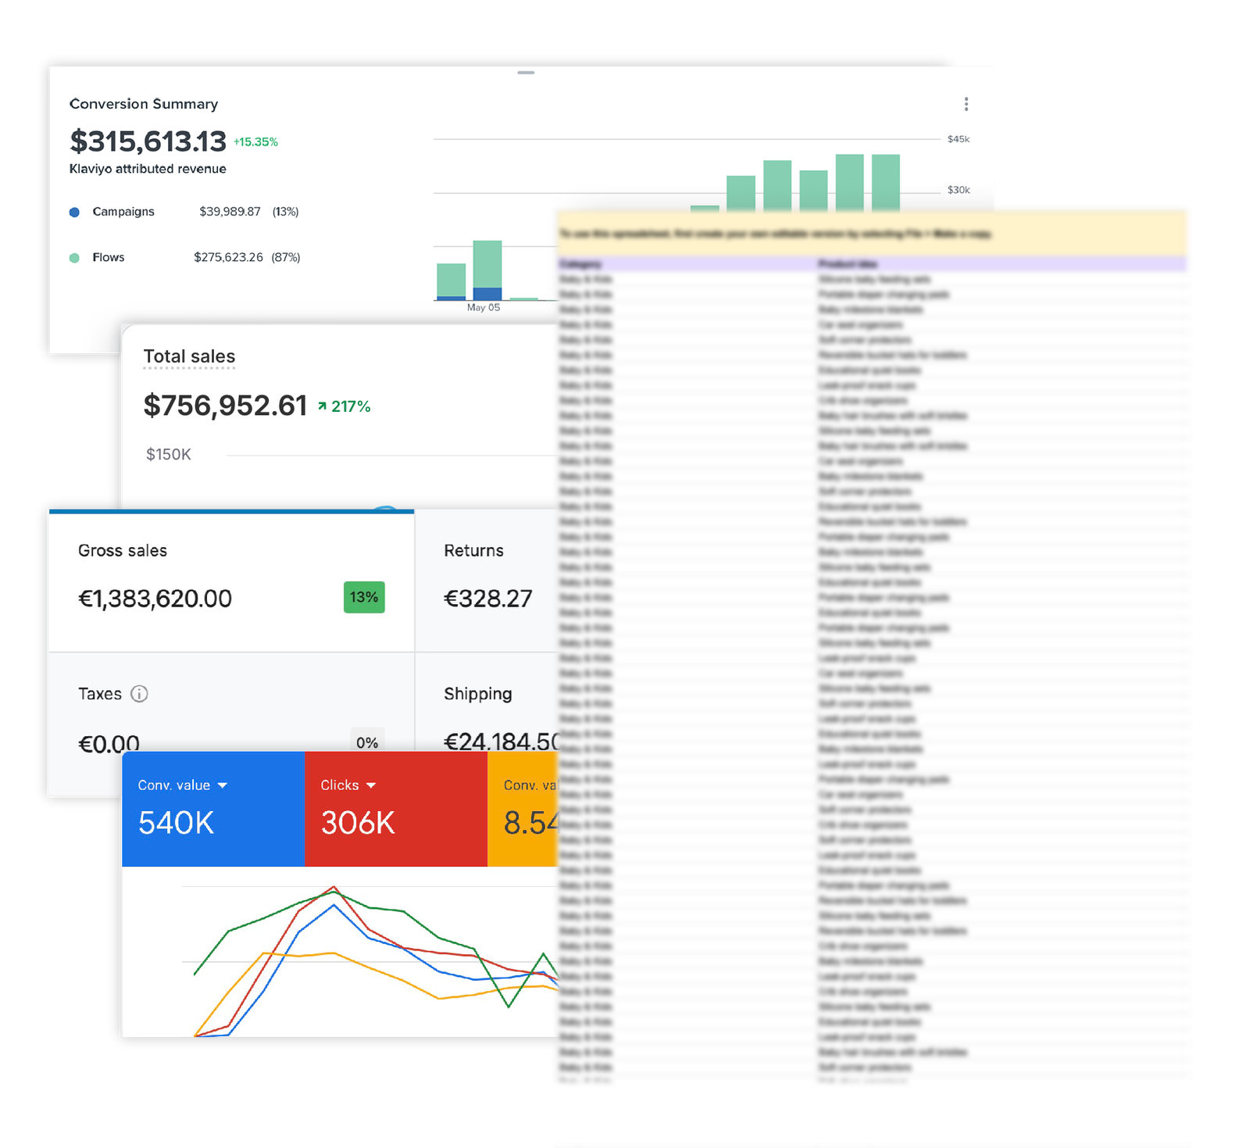Grab the drag handle above Conversion Summary
The height and width of the screenshot is (1148, 1250).
tap(526, 73)
